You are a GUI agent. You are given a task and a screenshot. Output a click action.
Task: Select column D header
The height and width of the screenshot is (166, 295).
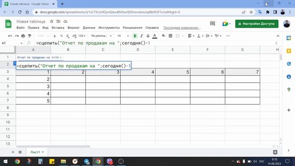(x=138, y=50)
